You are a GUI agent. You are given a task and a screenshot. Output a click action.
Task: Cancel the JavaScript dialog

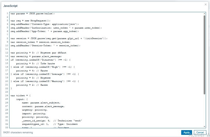[200, 133]
